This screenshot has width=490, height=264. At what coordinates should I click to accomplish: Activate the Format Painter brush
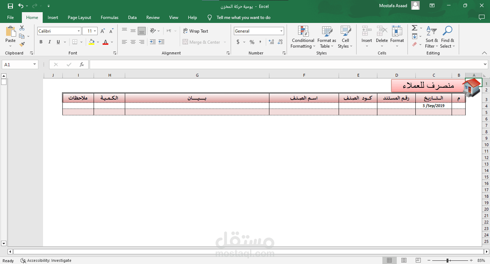click(22, 44)
